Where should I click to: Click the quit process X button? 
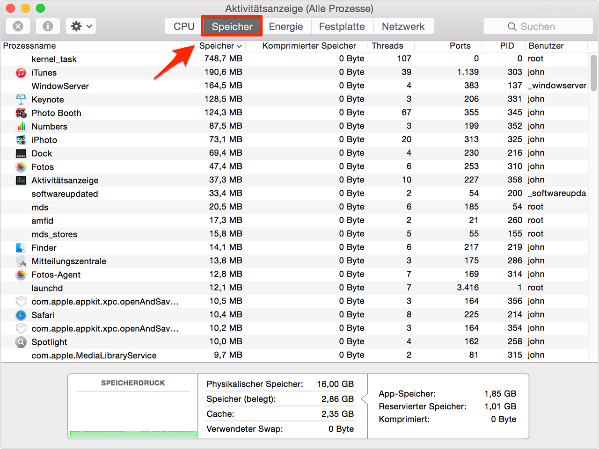[18, 26]
